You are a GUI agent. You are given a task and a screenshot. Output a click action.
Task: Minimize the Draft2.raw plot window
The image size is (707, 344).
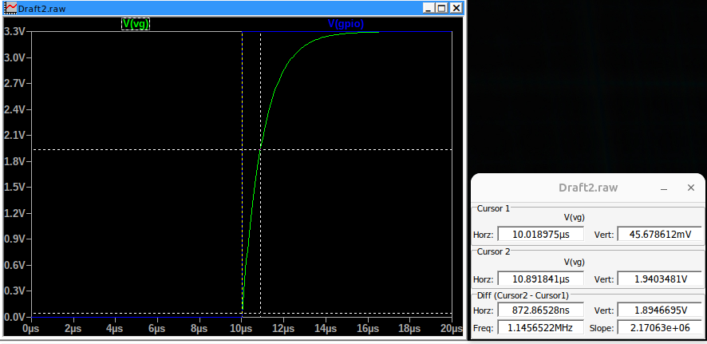coord(428,7)
